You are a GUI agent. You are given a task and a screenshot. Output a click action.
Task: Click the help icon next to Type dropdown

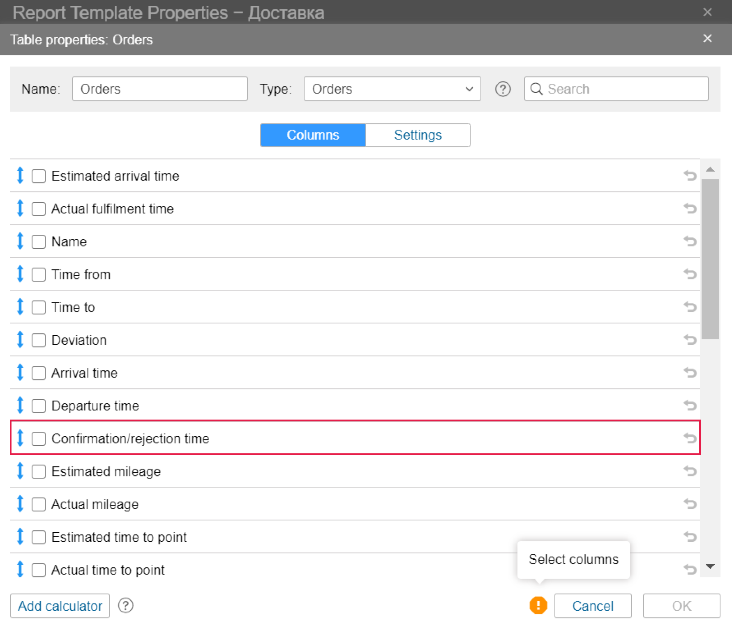tap(503, 89)
